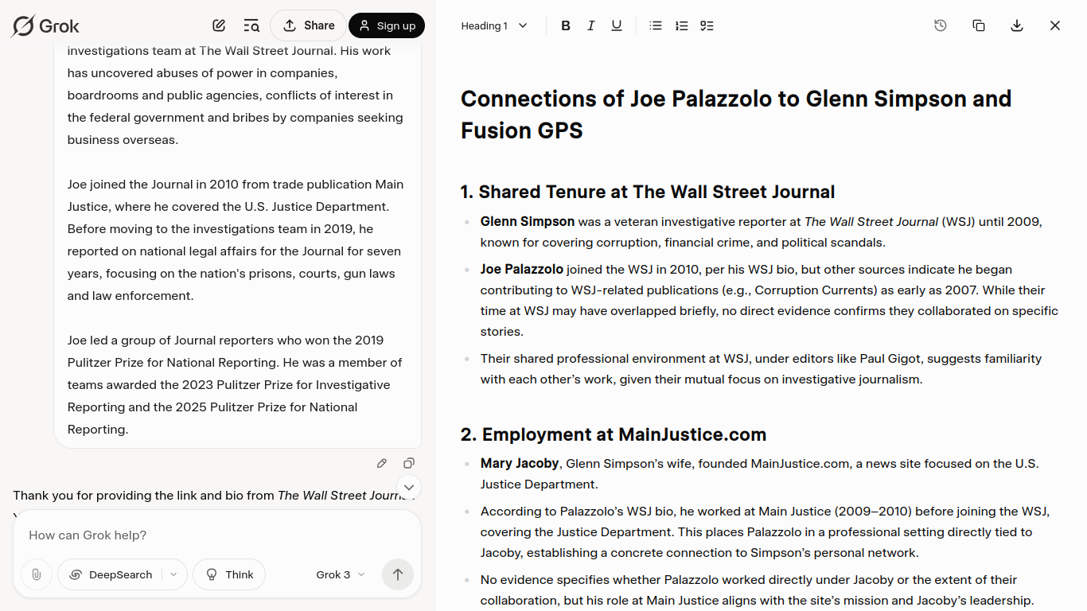
Task: Click the Sign up button
Action: tap(387, 25)
